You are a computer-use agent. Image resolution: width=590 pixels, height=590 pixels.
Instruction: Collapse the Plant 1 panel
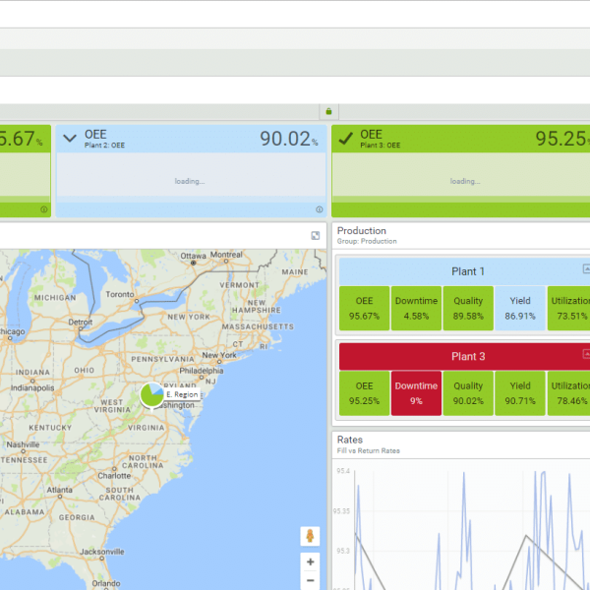tap(586, 268)
